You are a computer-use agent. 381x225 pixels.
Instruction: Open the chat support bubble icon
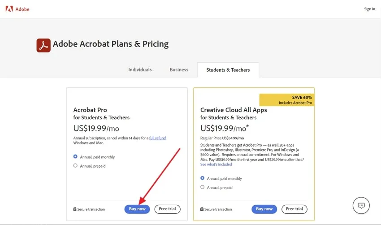coord(361,205)
